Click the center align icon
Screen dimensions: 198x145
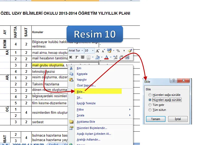point(82,57)
